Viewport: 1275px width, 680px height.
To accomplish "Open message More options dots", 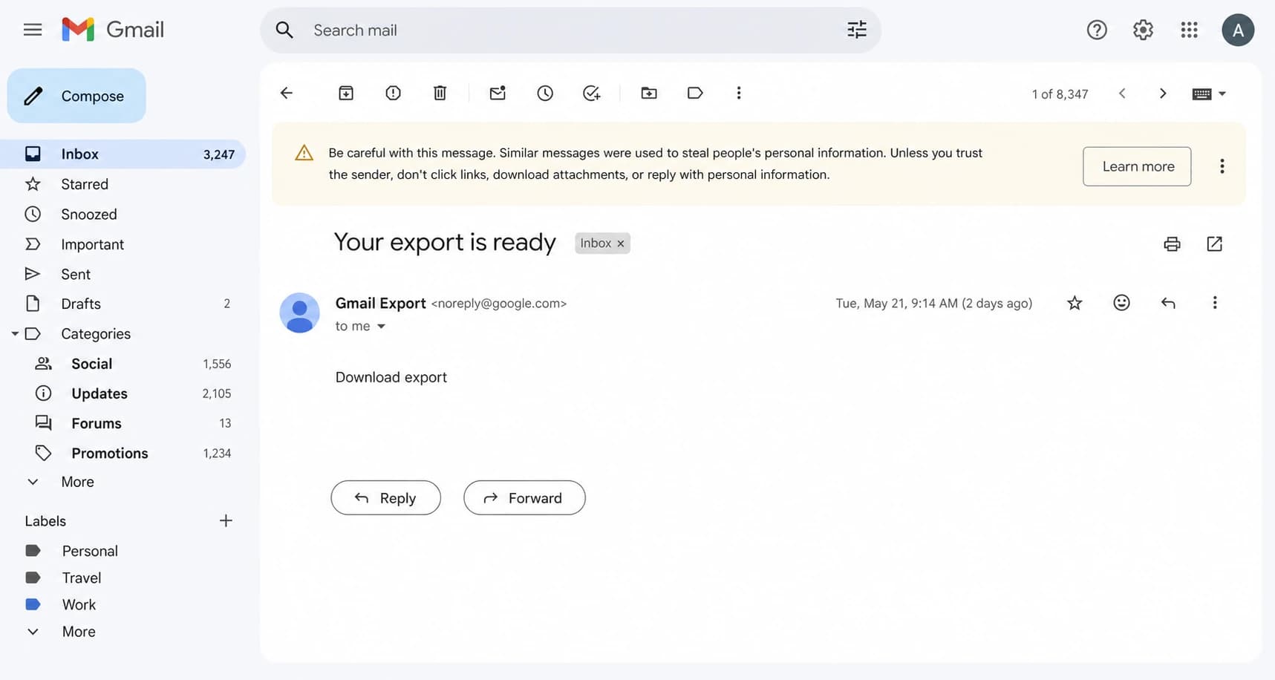I will 1215,303.
